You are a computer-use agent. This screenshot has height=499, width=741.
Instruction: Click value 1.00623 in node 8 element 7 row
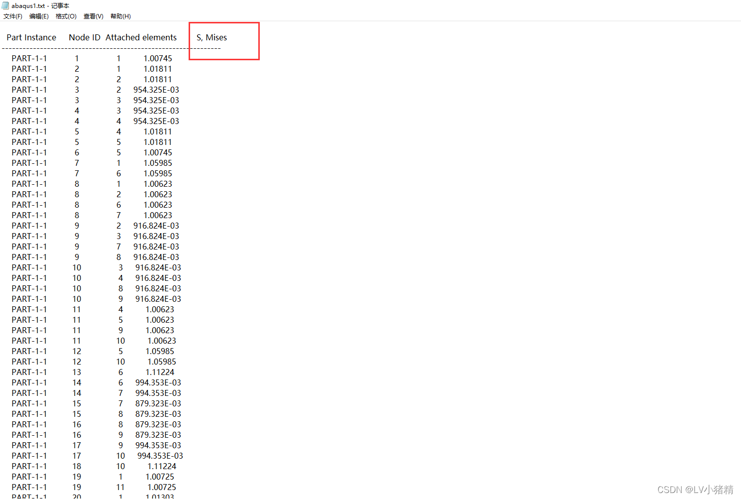158,215
